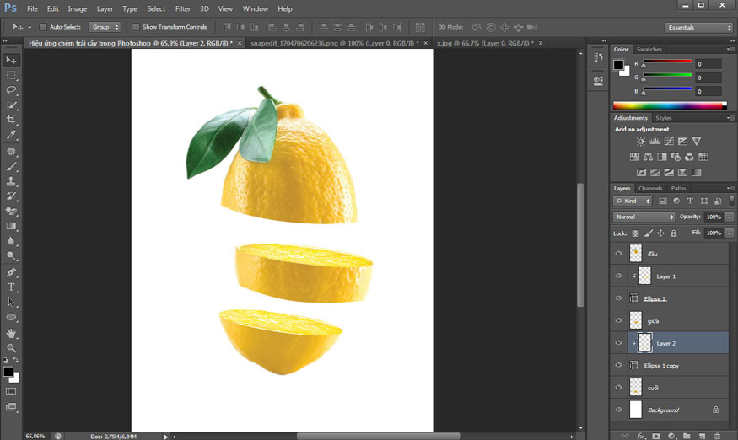Select the Hand tool
Viewport: 738px width, 440px height.
click(11, 333)
